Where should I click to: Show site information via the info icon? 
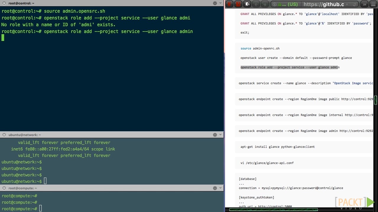pyautogui.click(x=274, y=4)
